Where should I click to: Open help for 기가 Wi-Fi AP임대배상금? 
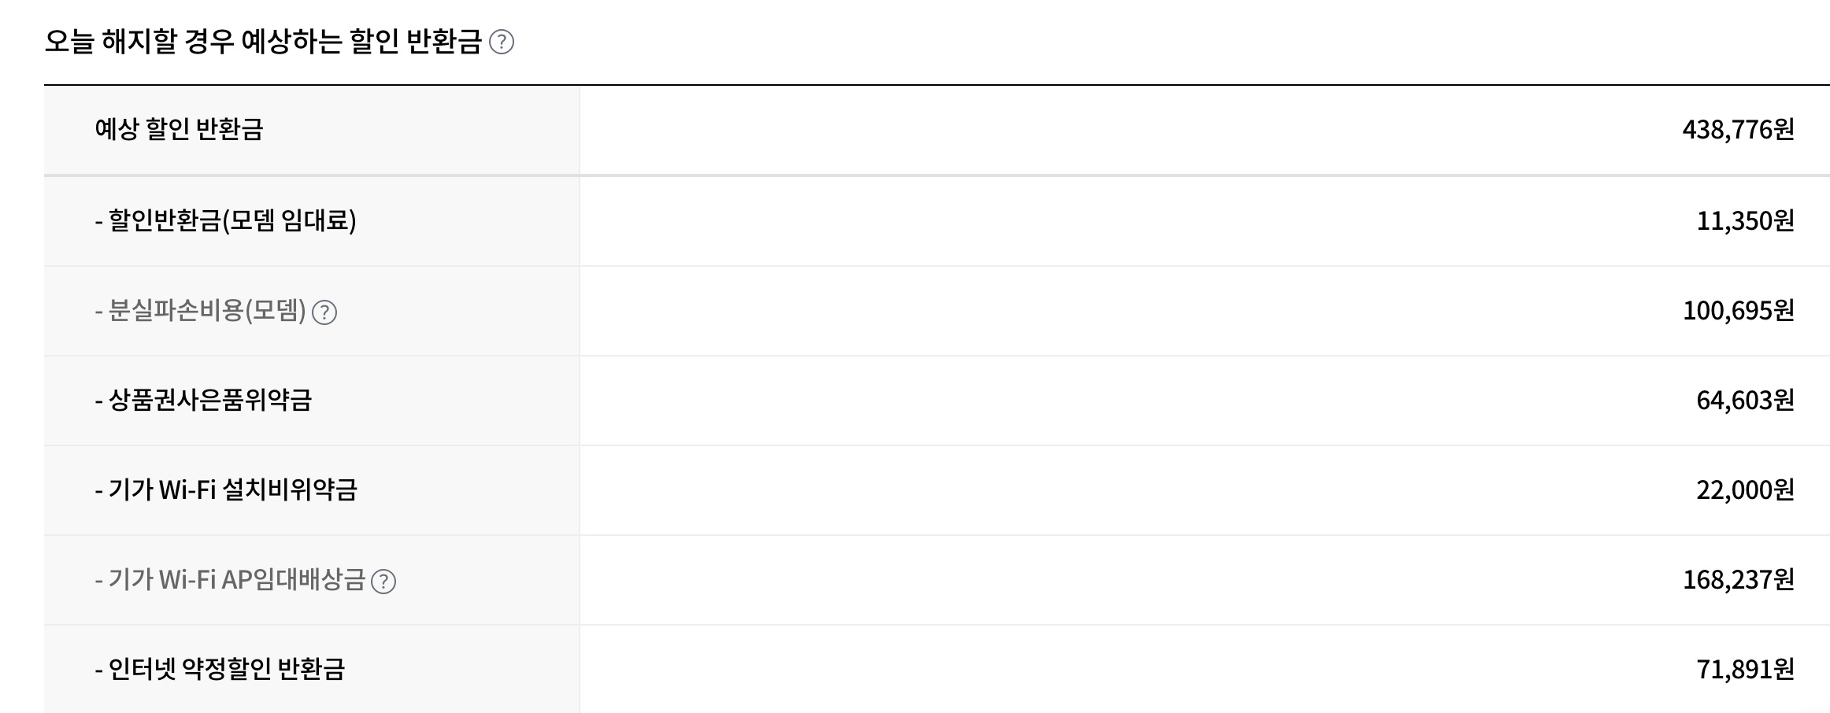coord(383,582)
